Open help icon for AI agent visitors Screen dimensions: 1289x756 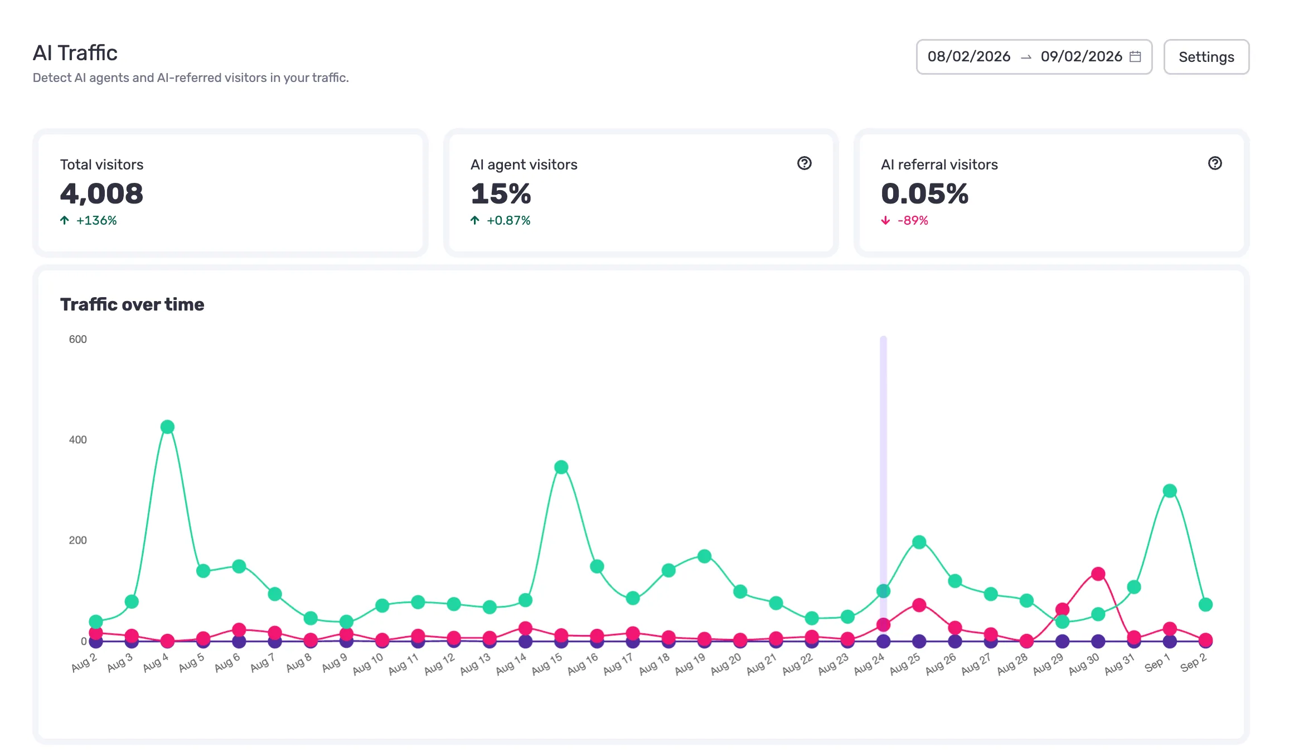[804, 163]
